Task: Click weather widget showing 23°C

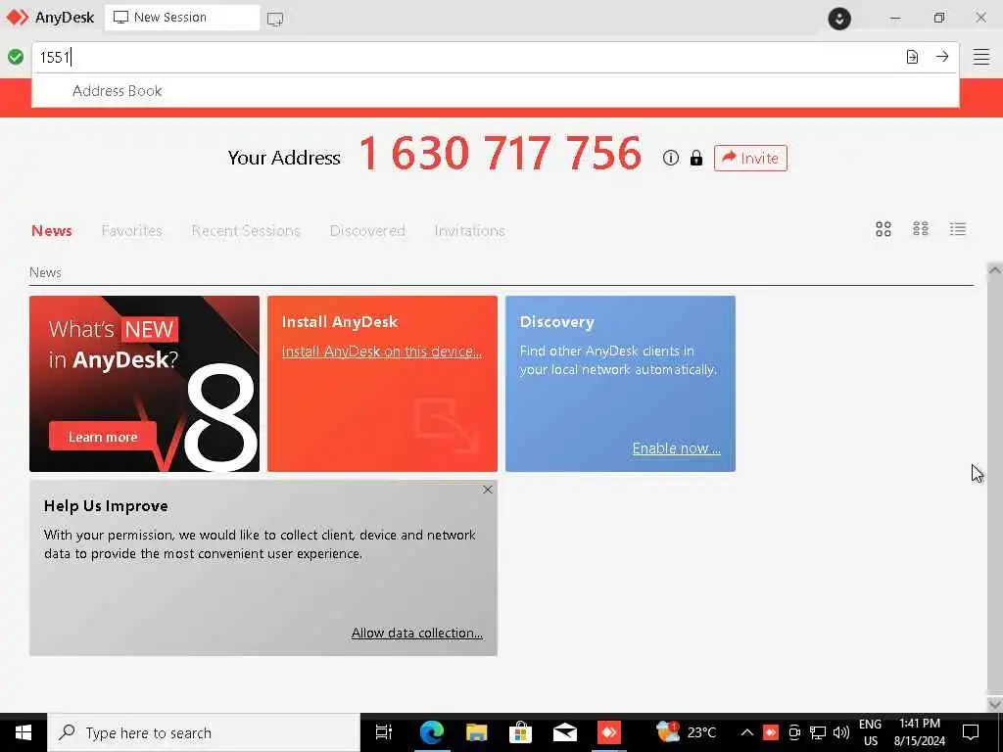Action: (687, 732)
